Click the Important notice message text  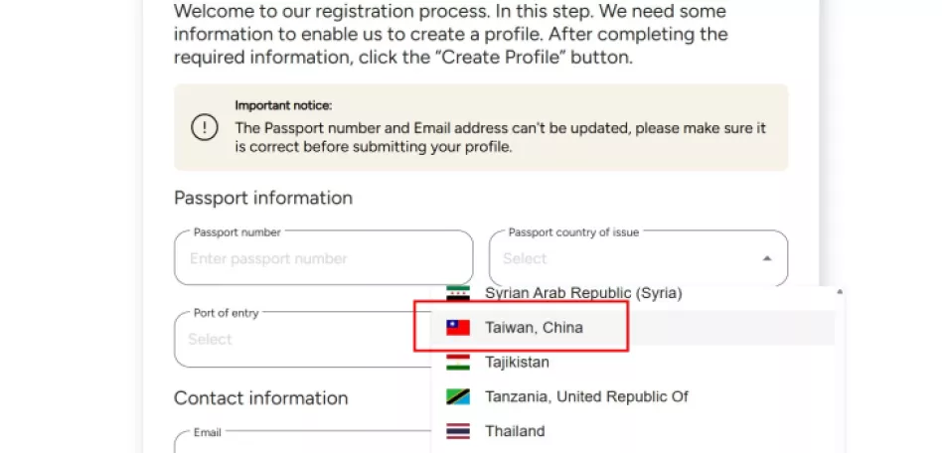(x=501, y=137)
